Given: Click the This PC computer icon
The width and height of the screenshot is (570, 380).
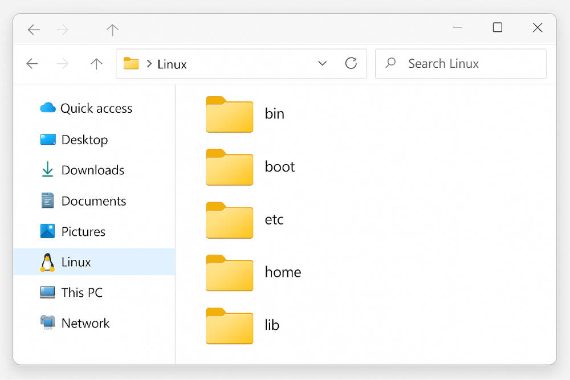Looking at the screenshot, I should (47, 292).
